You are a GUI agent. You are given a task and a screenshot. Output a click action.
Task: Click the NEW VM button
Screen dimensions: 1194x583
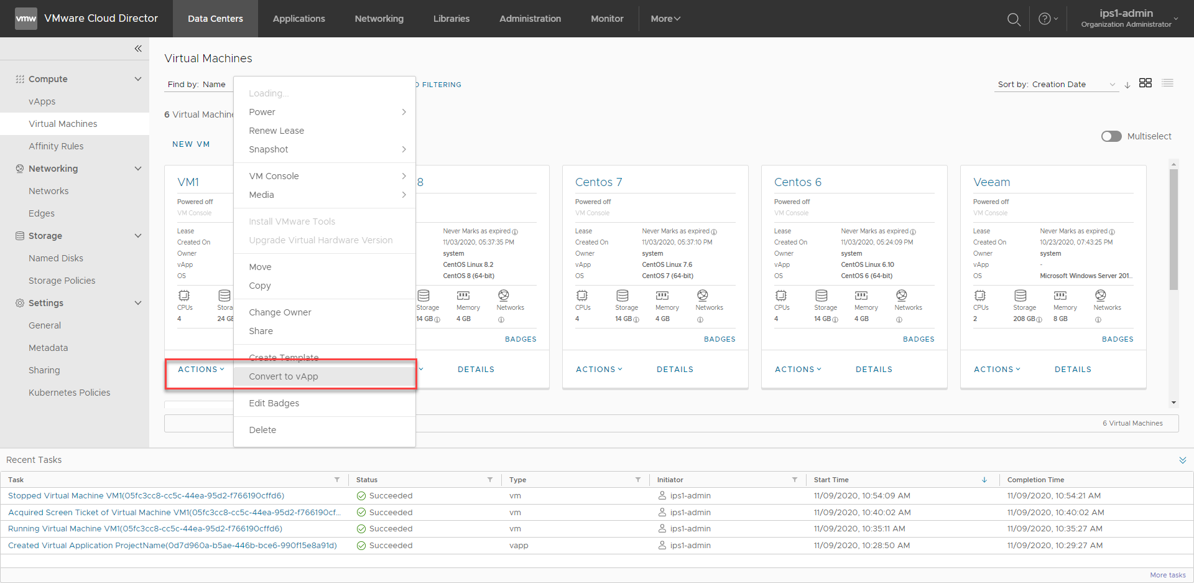(x=191, y=144)
